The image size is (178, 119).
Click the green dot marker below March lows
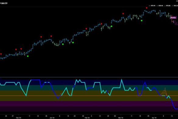(141, 21)
